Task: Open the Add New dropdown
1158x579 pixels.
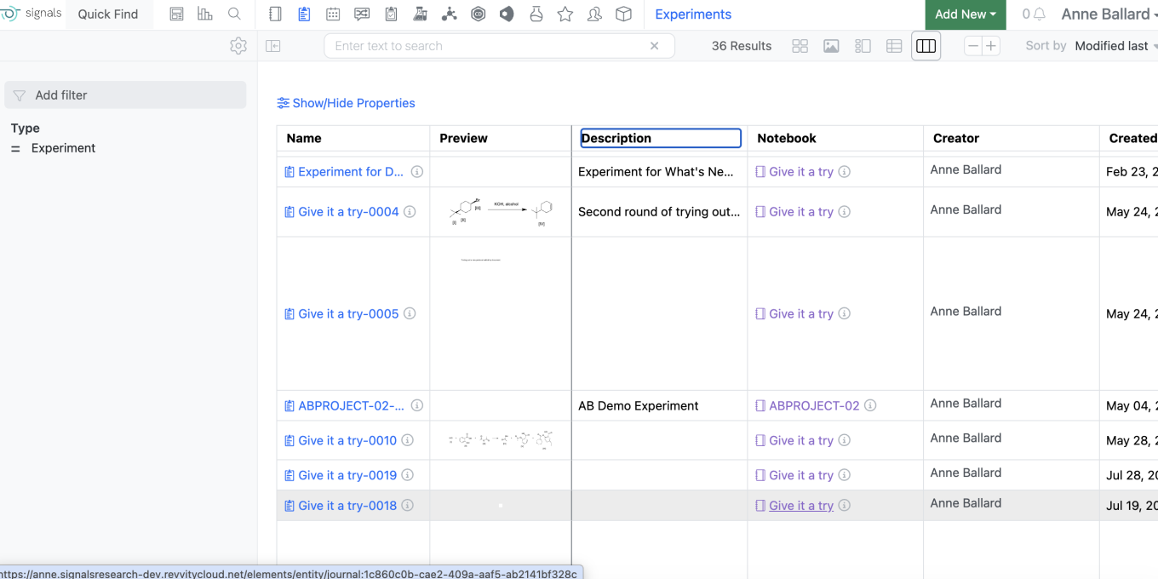Action: pyautogui.click(x=965, y=14)
